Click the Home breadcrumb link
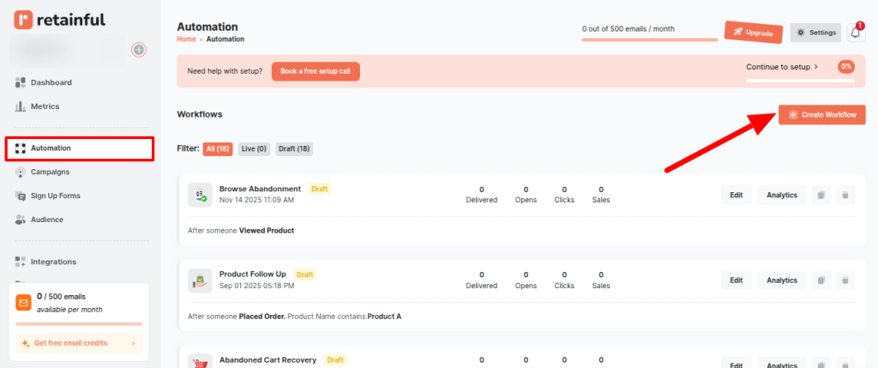 [186, 39]
